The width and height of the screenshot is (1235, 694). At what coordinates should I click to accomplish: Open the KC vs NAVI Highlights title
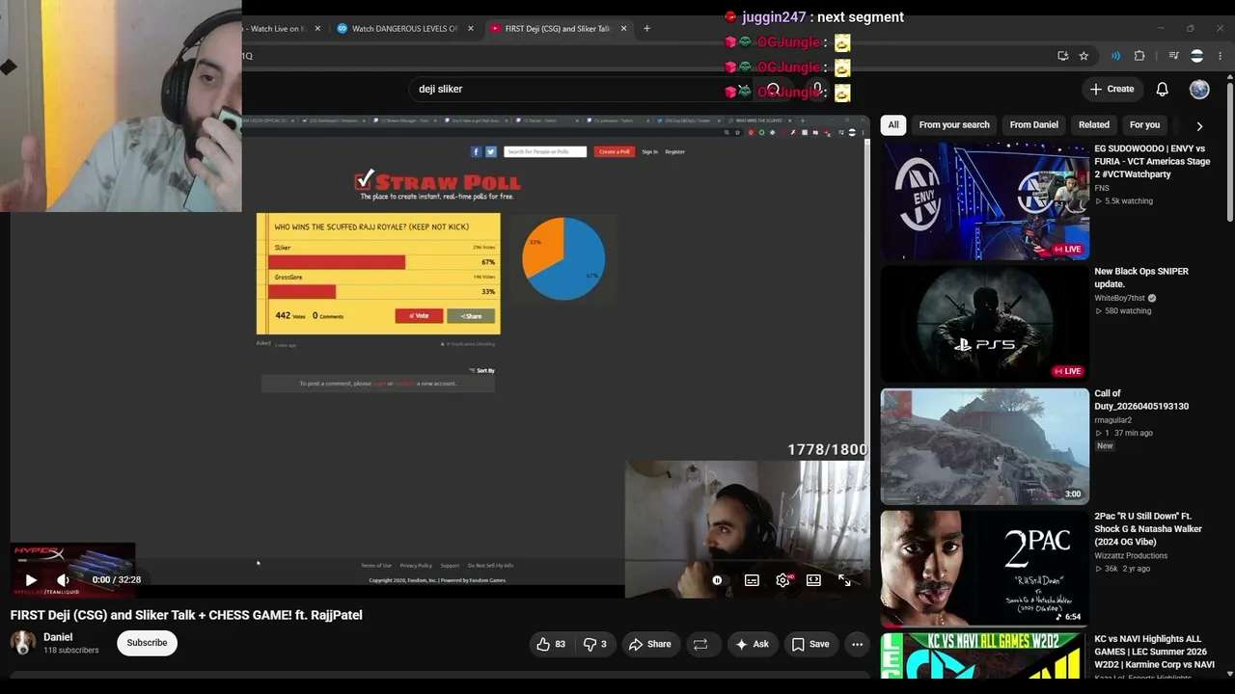click(1154, 652)
